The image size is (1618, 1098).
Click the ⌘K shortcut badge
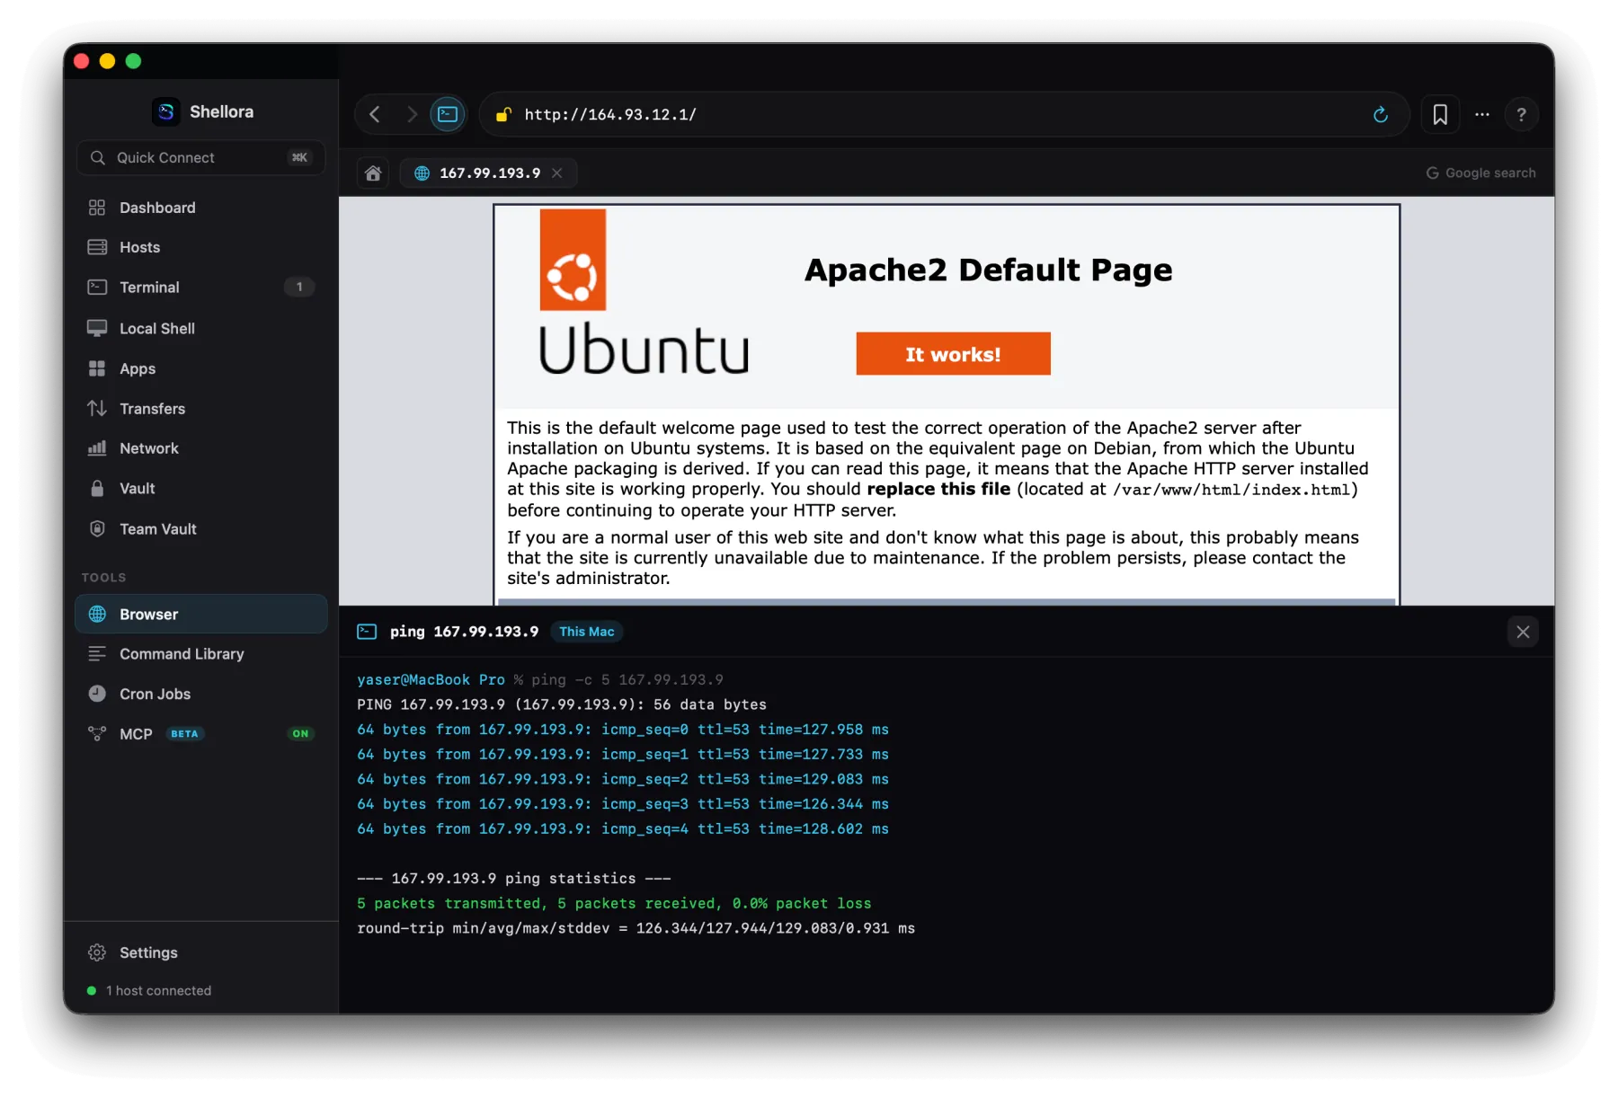(299, 157)
